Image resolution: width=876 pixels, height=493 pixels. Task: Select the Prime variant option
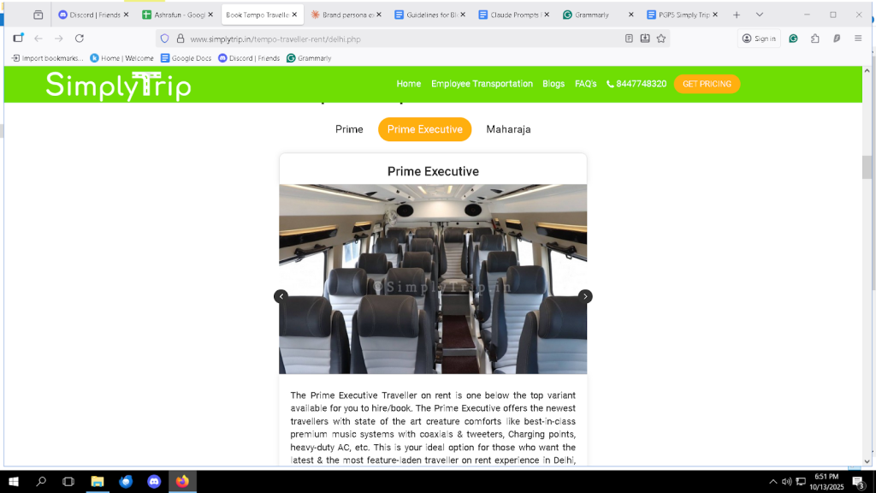pyautogui.click(x=349, y=129)
